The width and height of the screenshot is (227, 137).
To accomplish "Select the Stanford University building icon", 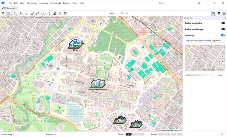I will pyautogui.click(x=98, y=84).
